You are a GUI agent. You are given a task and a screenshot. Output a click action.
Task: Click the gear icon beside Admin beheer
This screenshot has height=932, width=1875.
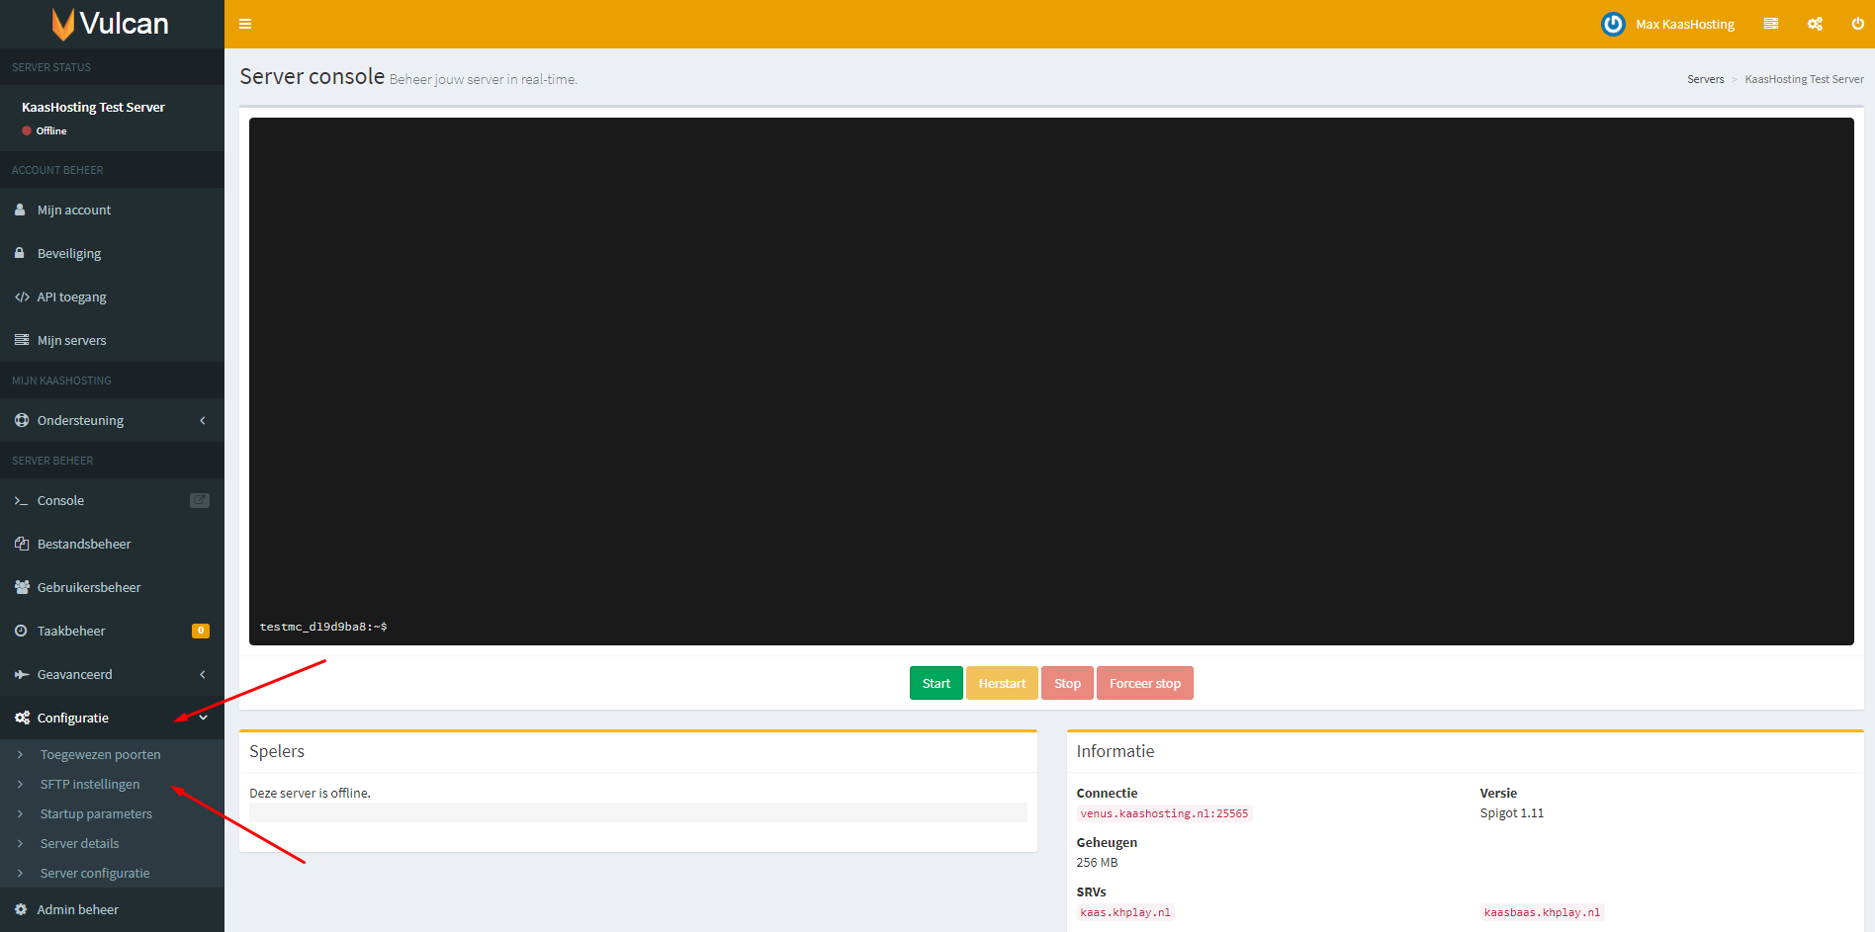tap(21, 909)
